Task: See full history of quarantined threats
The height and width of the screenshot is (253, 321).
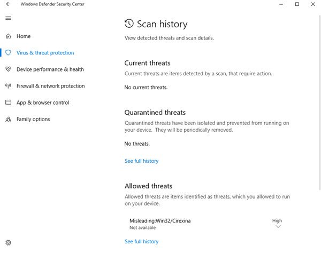Action: [x=141, y=161]
